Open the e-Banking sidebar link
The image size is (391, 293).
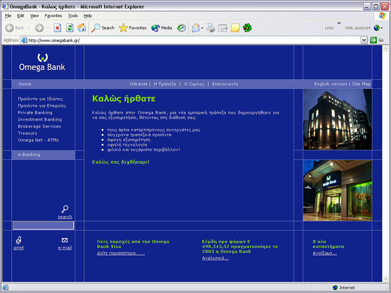pyautogui.click(x=29, y=154)
